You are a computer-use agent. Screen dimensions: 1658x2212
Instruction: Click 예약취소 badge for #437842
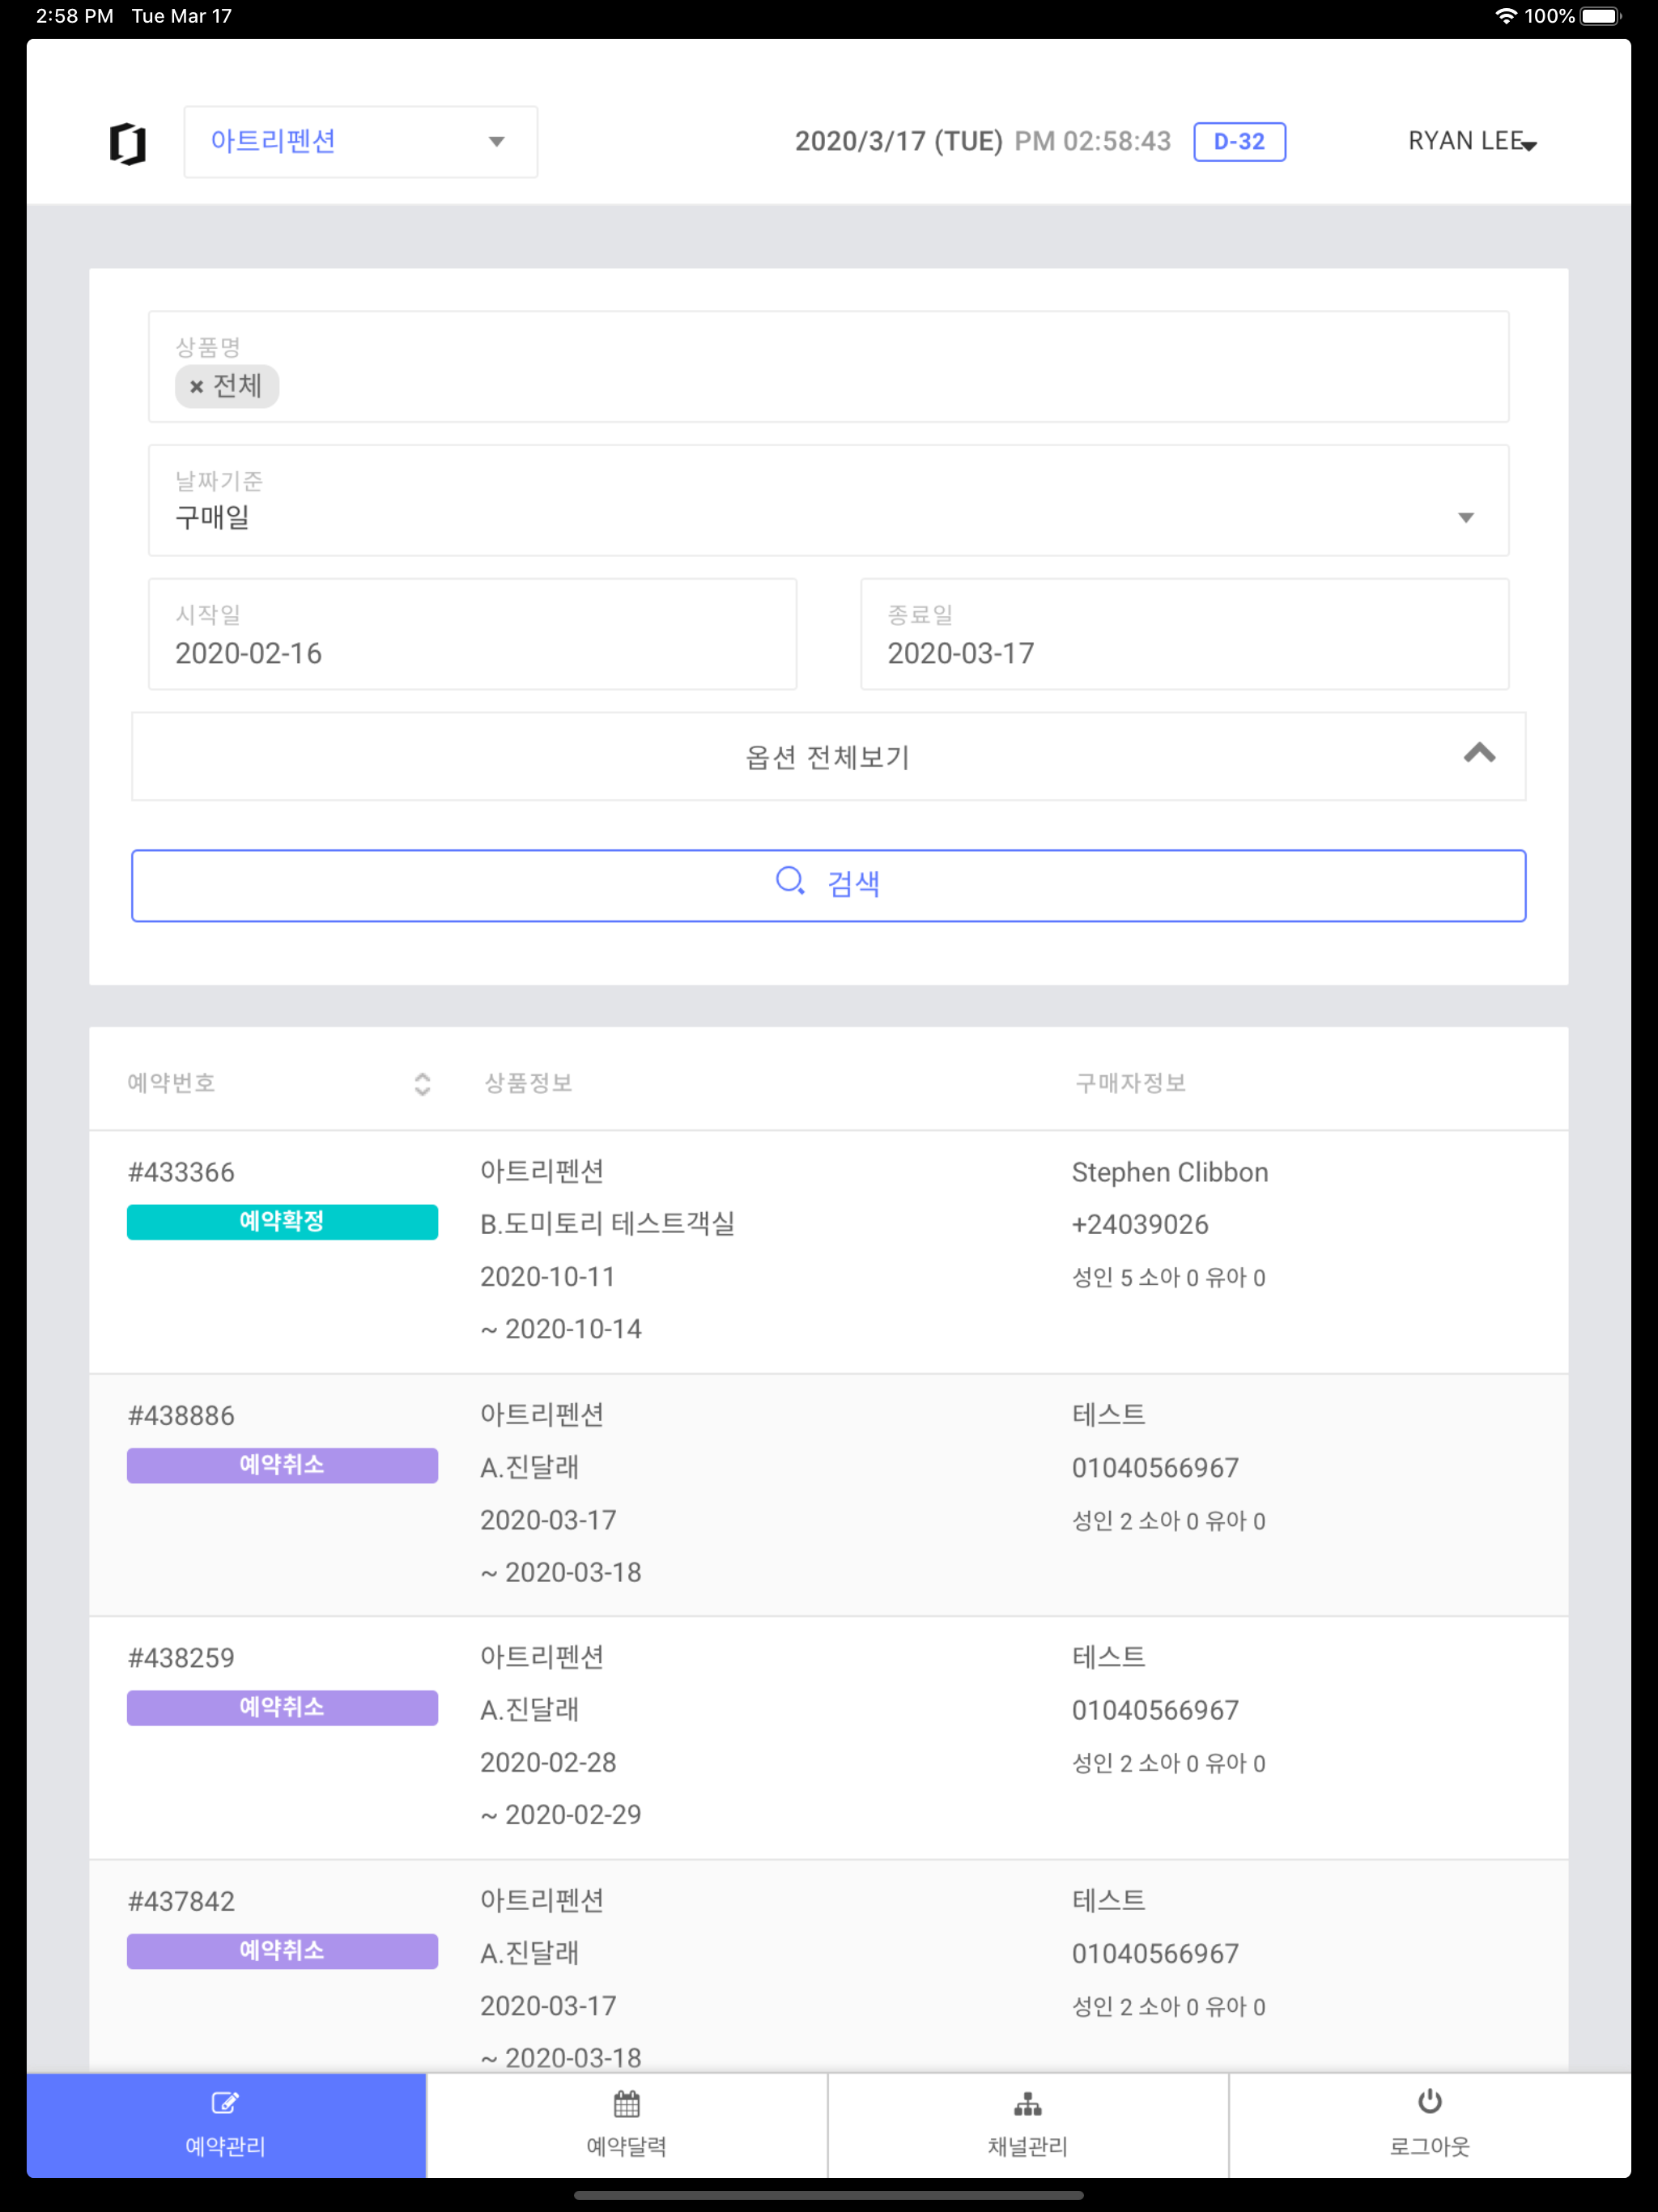pyautogui.click(x=282, y=1951)
